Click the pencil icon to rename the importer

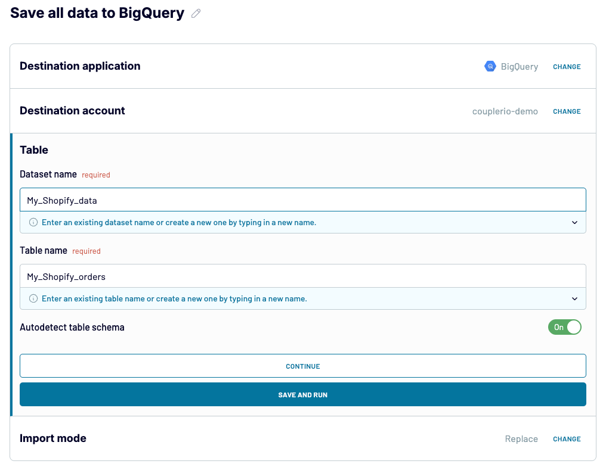(196, 14)
